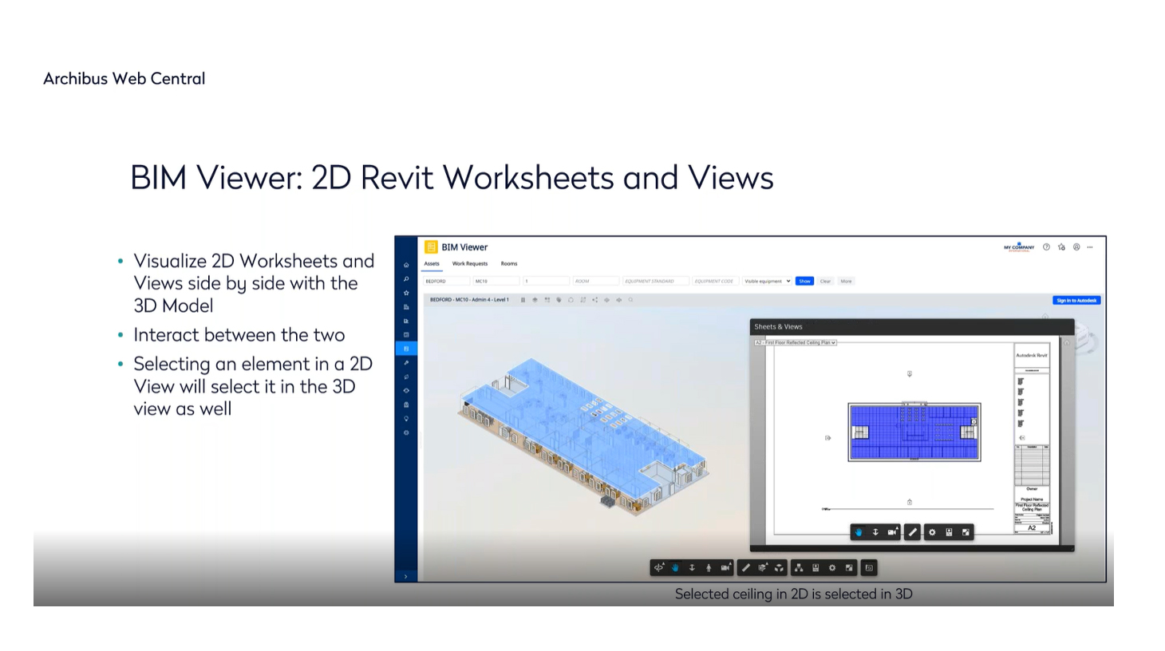Click the Clear filter button

click(x=825, y=281)
